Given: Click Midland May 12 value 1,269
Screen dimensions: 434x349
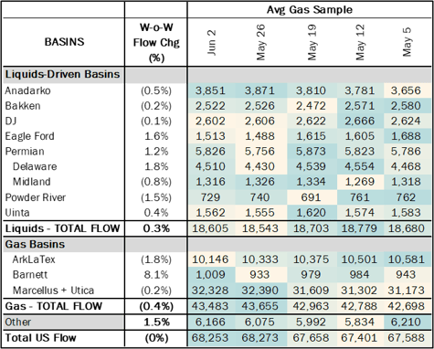Looking at the screenshot, I should pos(359,182).
